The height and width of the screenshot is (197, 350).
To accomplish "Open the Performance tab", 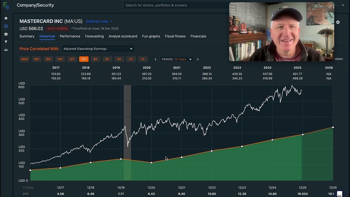I will coord(70,36).
